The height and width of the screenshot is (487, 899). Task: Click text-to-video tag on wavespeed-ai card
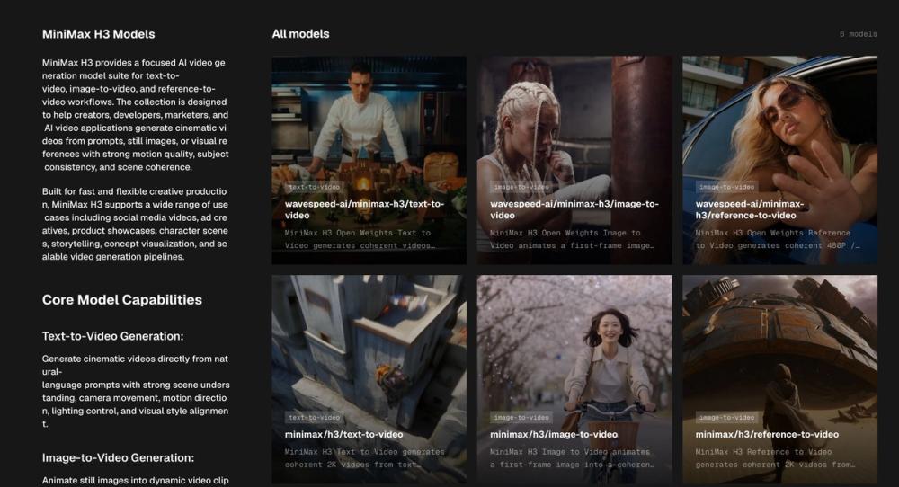point(314,187)
